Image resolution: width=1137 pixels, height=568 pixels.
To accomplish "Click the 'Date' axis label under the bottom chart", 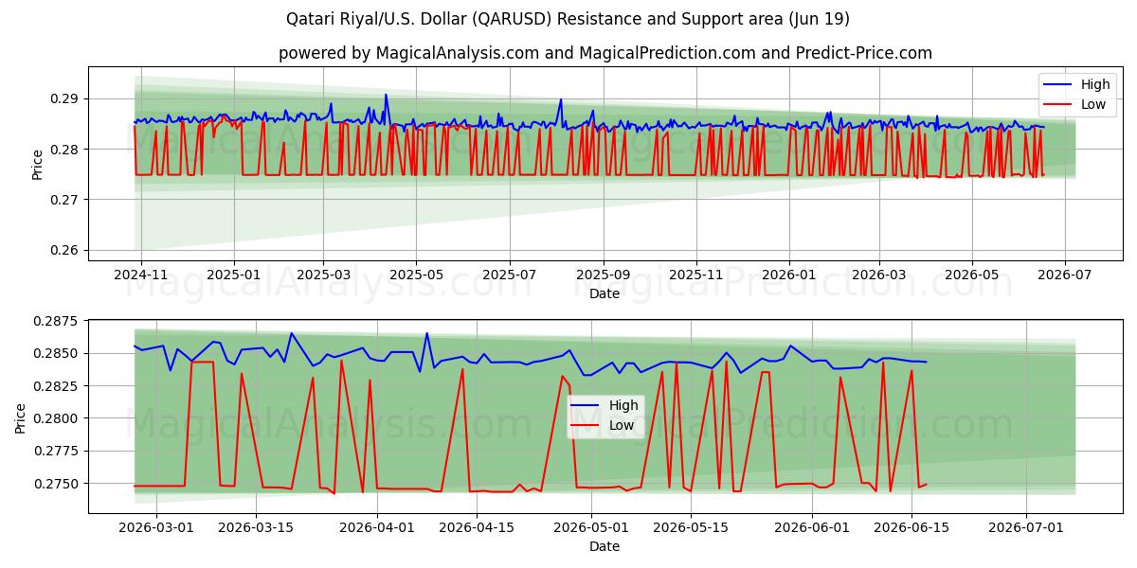I will point(605,546).
